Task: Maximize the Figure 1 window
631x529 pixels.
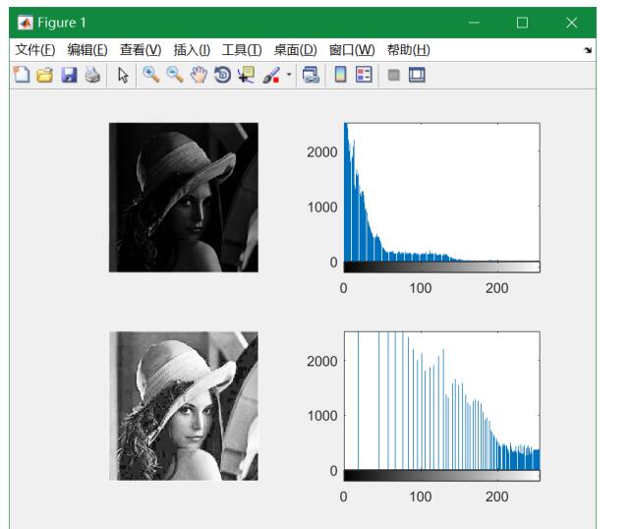Action: 522,23
